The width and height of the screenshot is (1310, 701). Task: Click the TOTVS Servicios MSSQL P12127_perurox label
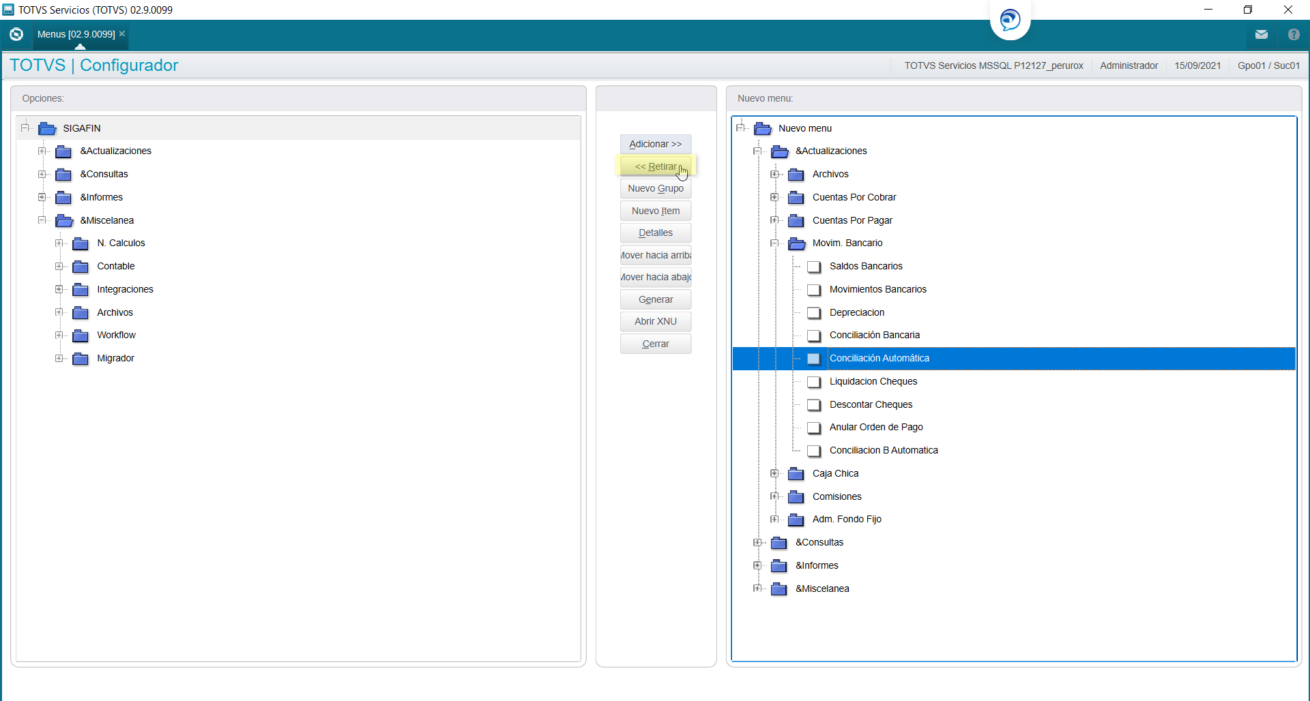(994, 65)
